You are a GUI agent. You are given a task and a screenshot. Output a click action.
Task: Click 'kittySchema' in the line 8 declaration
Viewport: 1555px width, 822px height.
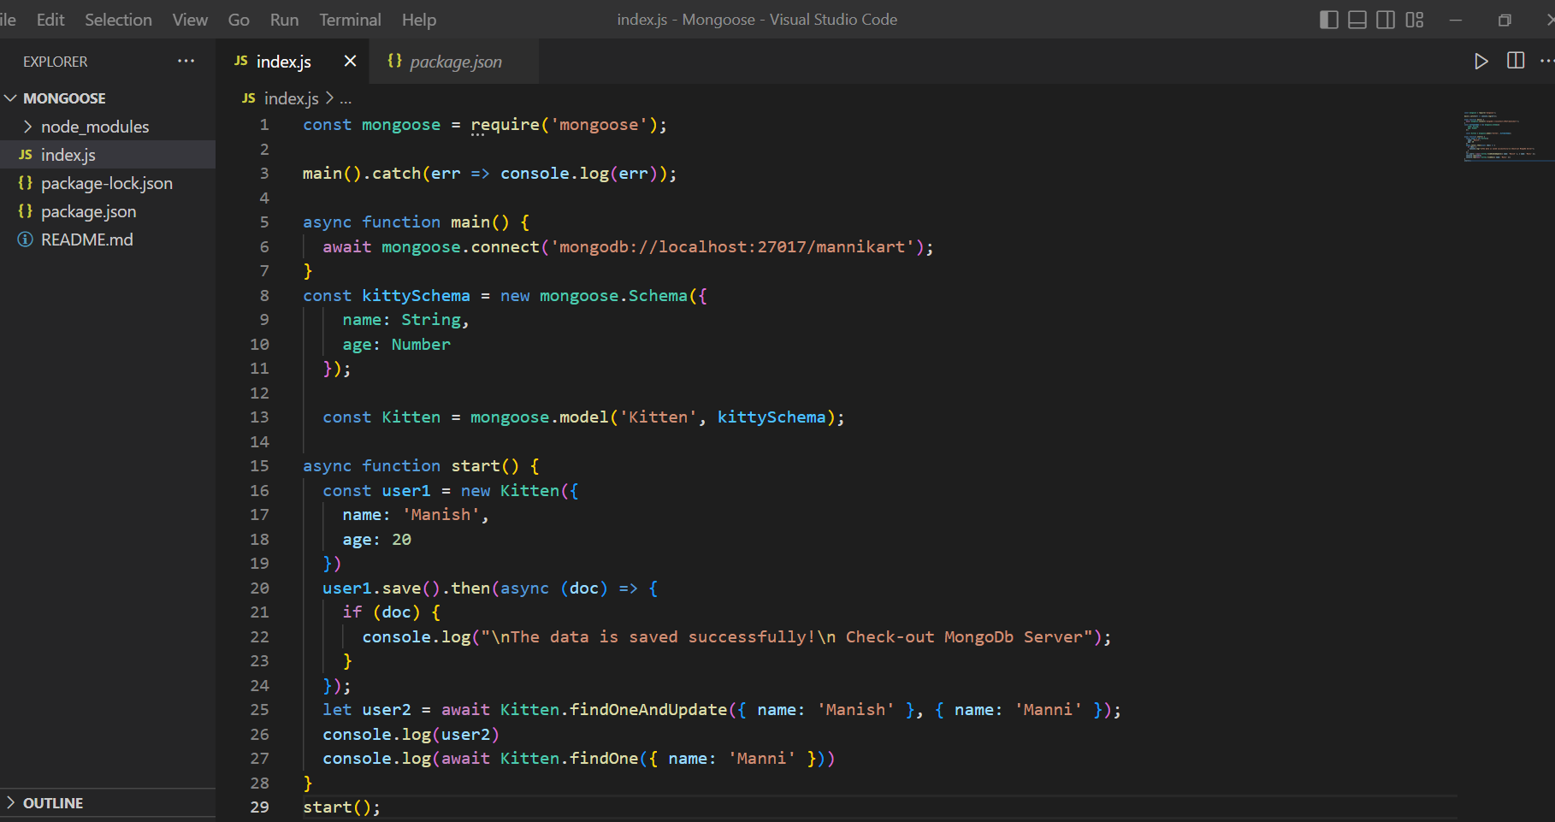point(416,295)
